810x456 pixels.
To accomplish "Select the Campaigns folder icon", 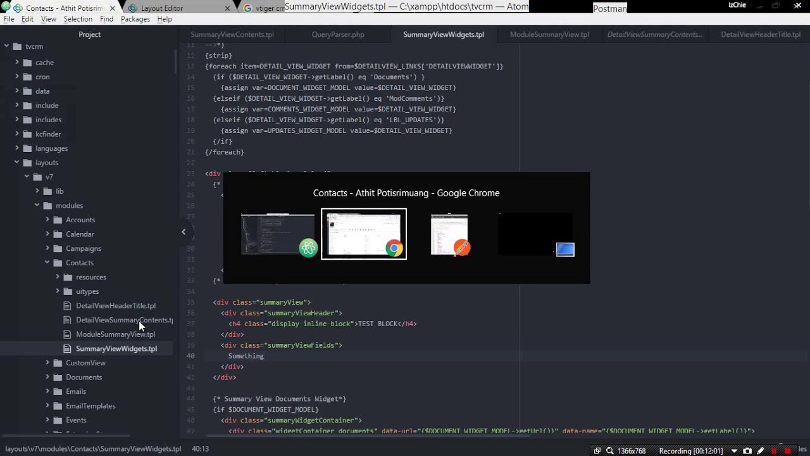I will [x=58, y=248].
